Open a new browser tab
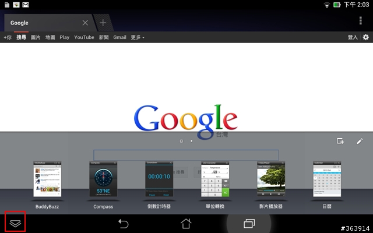The image size is (373, 233). [103, 23]
